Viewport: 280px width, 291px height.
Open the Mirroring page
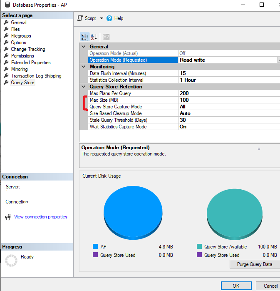20,69
